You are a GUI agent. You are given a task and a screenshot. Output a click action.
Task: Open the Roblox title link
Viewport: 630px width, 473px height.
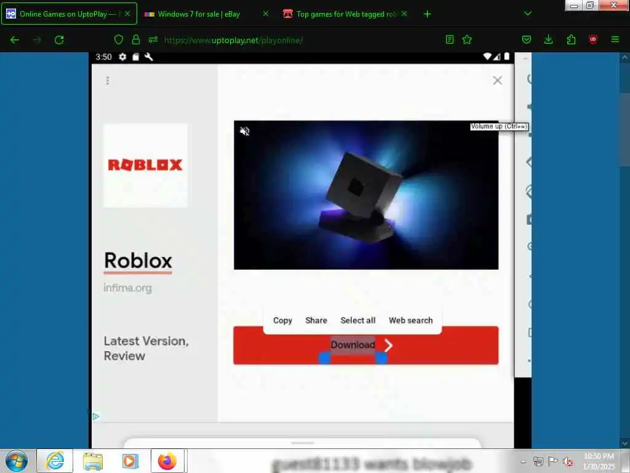click(x=138, y=261)
